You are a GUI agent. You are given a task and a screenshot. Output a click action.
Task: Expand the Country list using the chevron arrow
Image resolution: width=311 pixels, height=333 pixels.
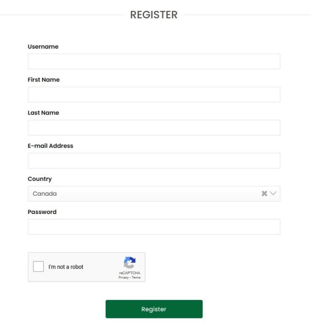click(x=273, y=194)
